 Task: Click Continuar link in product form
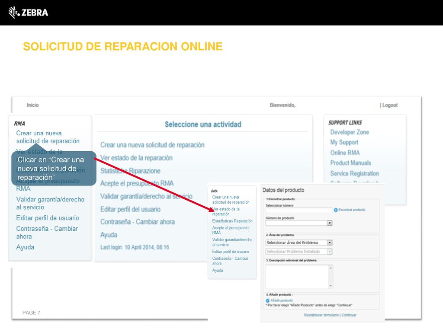(x=349, y=315)
